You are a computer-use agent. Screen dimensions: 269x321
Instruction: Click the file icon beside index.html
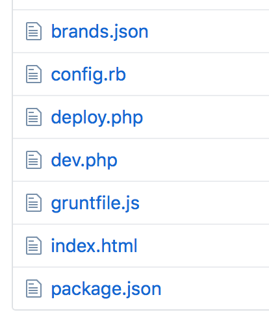point(34,246)
